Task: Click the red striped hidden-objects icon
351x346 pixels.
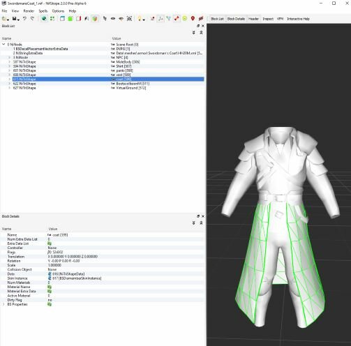Action: (201, 19)
